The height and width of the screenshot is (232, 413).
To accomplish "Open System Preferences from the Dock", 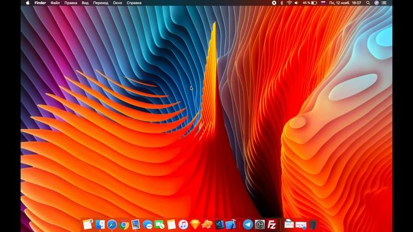I will pos(259,225).
